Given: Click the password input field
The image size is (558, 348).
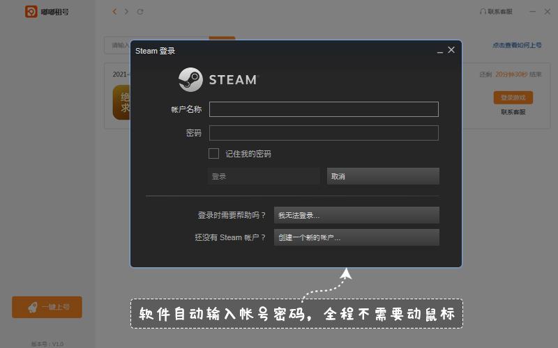Looking at the screenshot, I should (x=324, y=133).
